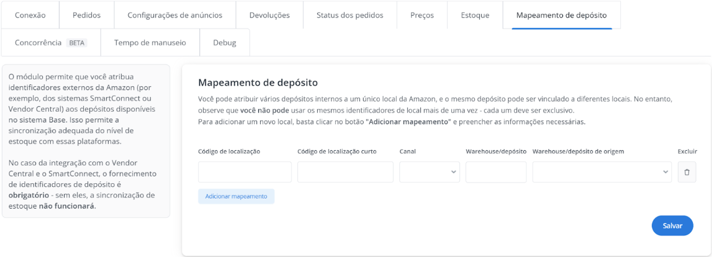The image size is (712, 257).
Task: Focus the Código de localização curto field
Action: pos(345,172)
